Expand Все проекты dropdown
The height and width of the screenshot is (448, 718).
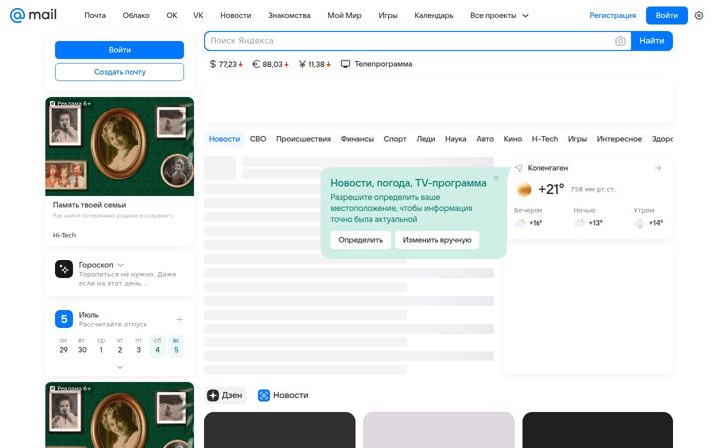point(499,15)
